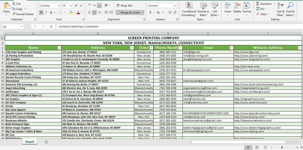The width and height of the screenshot is (303, 150).
Task: Toggle italic formatting
Action: (46, 13)
